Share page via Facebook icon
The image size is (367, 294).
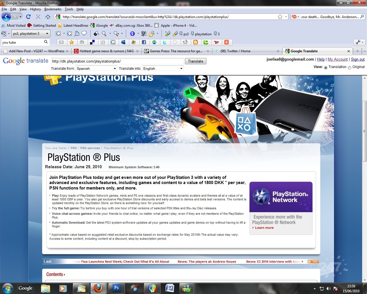pyautogui.click(x=144, y=42)
